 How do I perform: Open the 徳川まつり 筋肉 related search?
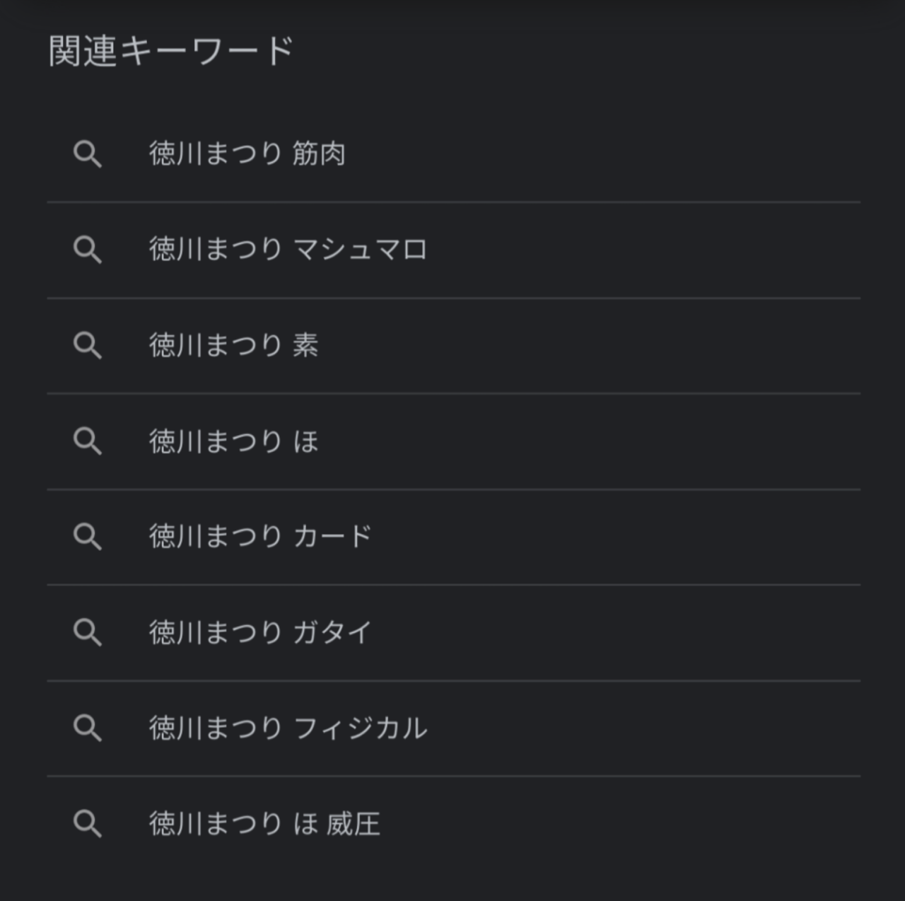click(247, 153)
